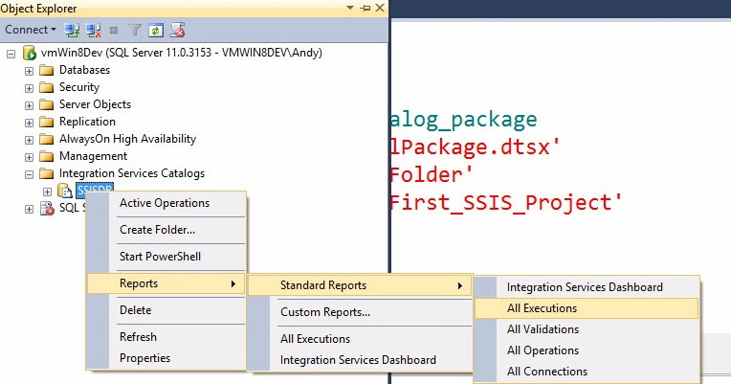Image resolution: width=731 pixels, height=384 pixels.
Task: Open the Connect dropdown in Object Explorer
Action: [31, 30]
